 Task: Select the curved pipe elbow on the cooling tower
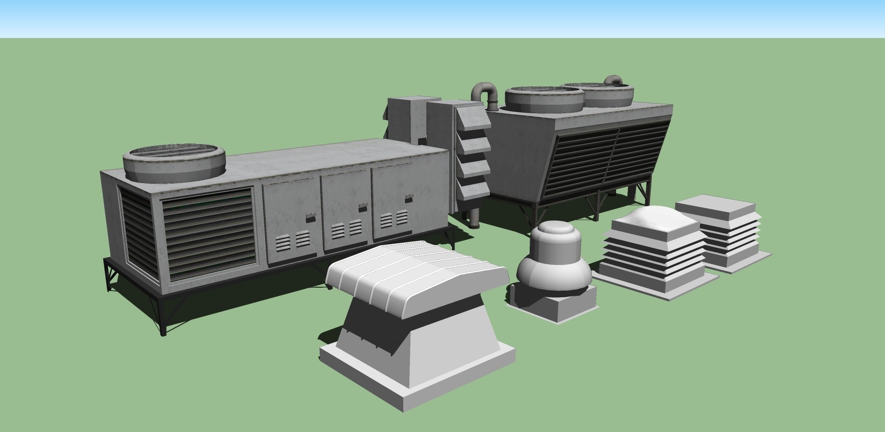point(485,95)
